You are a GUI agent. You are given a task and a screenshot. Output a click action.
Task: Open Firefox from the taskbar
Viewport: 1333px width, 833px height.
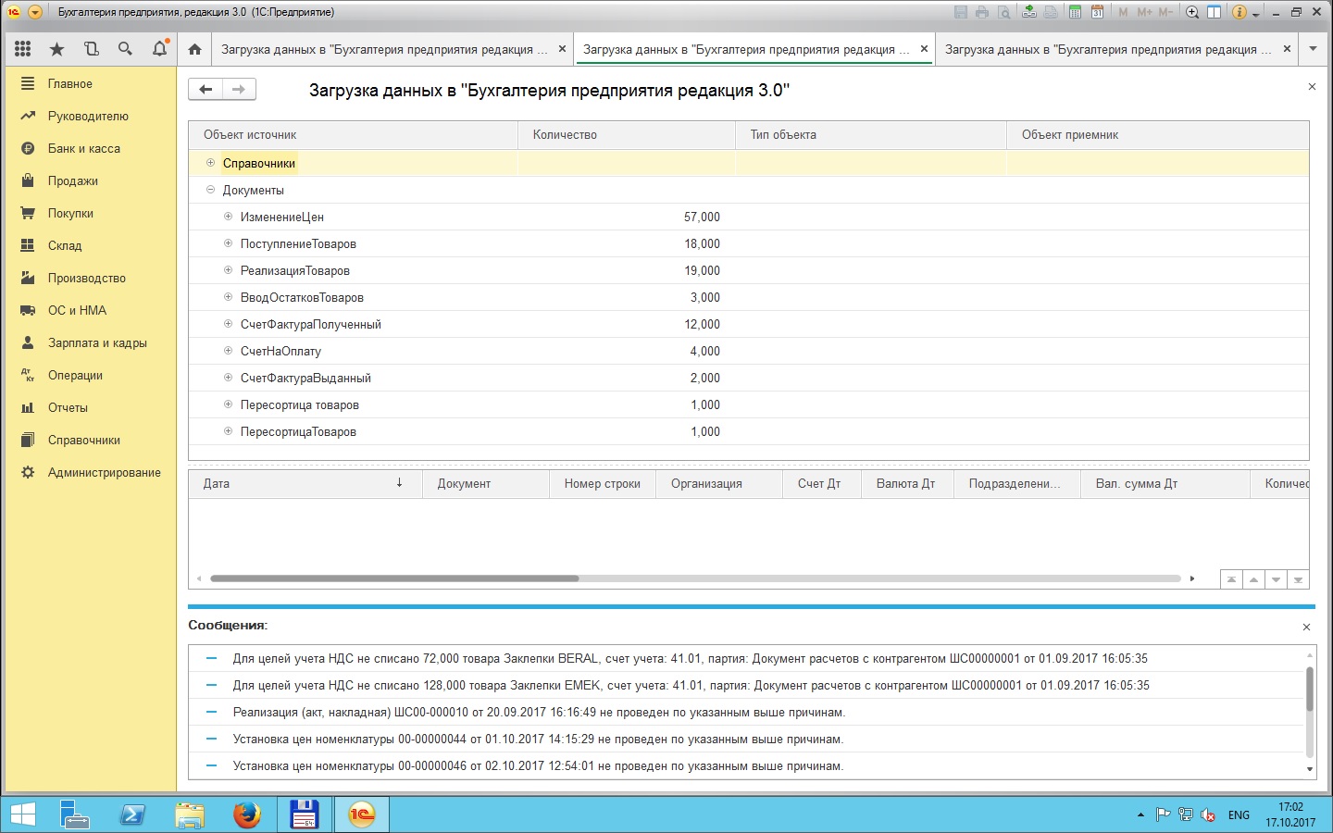tap(246, 814)
